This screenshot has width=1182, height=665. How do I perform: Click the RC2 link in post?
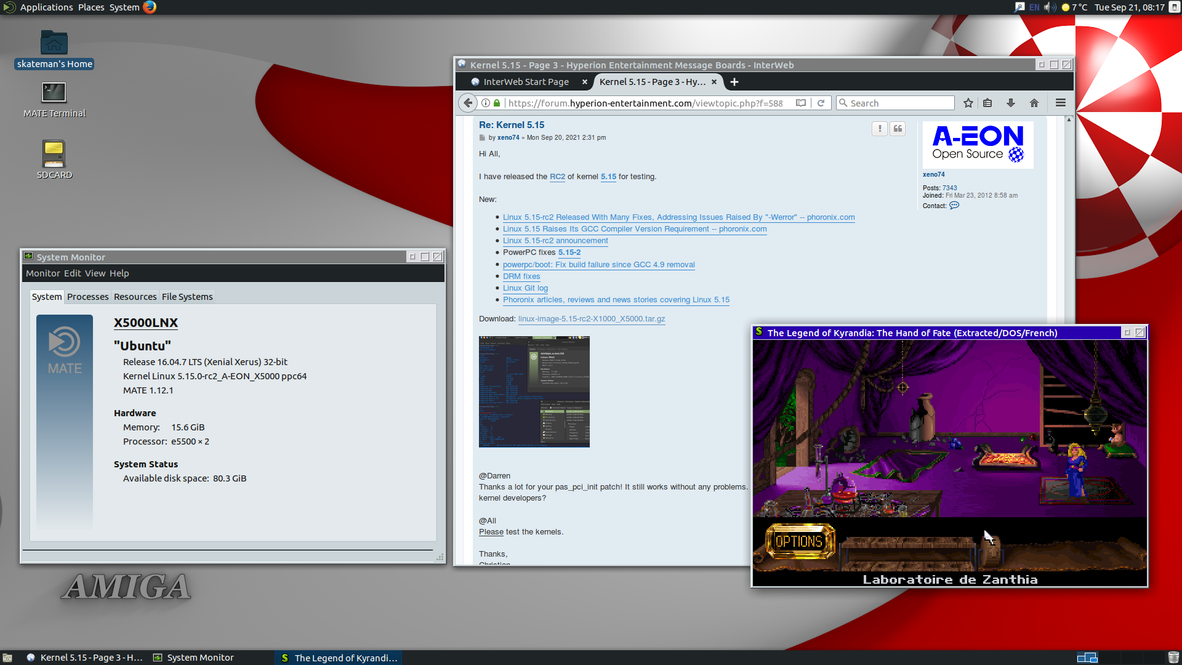click(x=557, y=177)
